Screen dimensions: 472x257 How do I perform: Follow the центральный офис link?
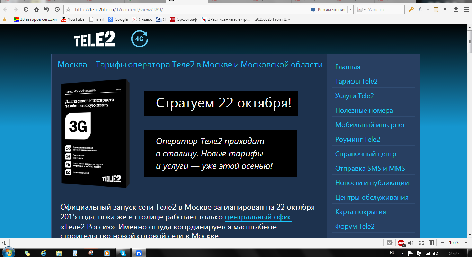pyautogui.click(x=258, y=217)
